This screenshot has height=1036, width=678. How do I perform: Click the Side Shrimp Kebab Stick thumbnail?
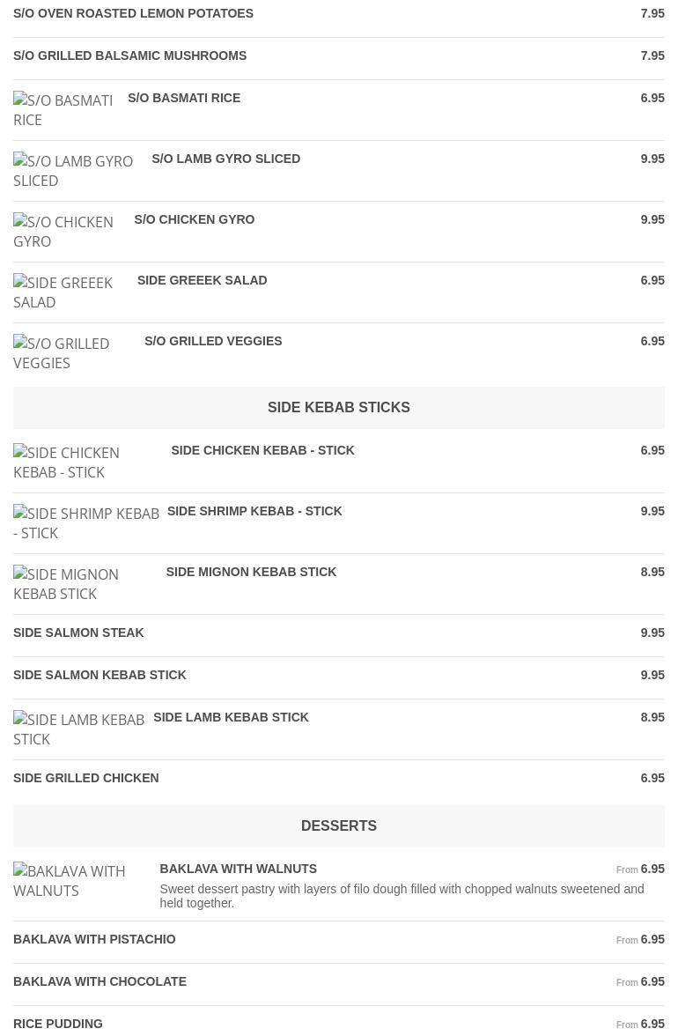[x=86, y=523]
